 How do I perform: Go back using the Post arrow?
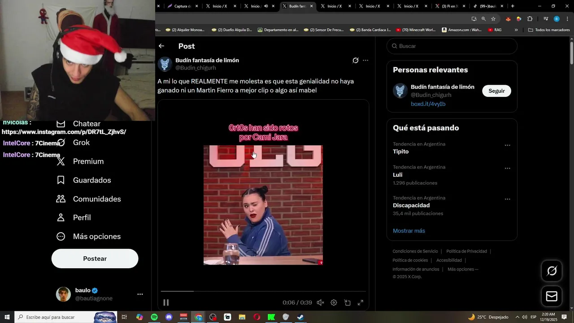161,46
